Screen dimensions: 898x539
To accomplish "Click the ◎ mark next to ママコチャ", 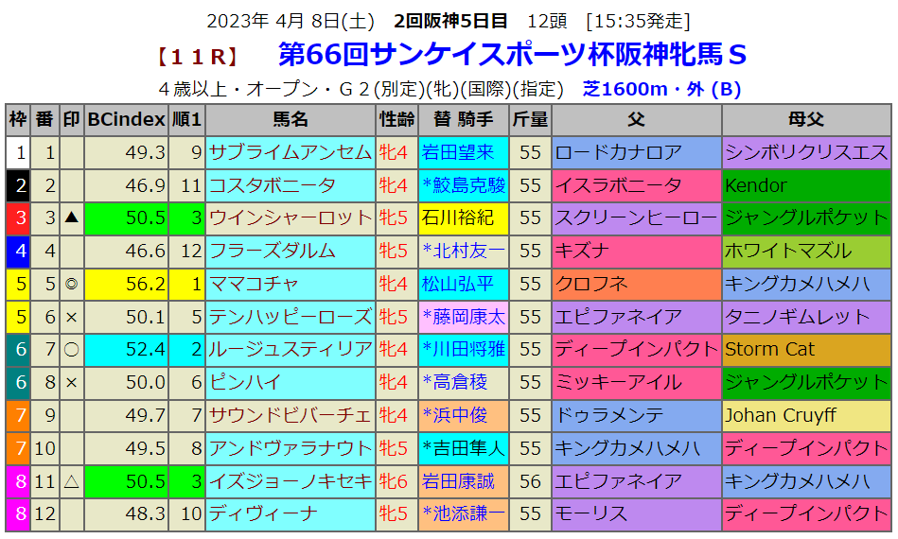I will (72, 284).
